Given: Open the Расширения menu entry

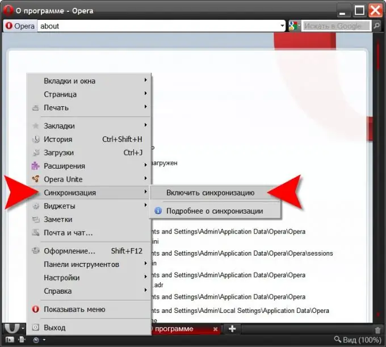Looking at the screenshot, I should pos(89,166).
